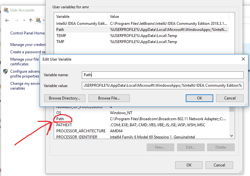Go back in User Accounts window
The image size is (250, 176).
pyautogui.click(x=7, y=20)
